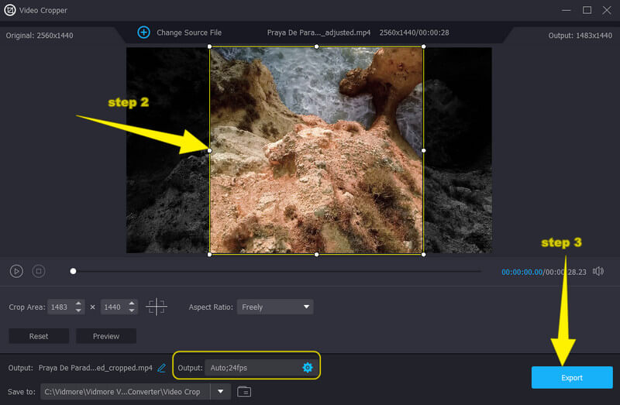Stop video playback
The image size is (620, 405).
pos(39,271)
